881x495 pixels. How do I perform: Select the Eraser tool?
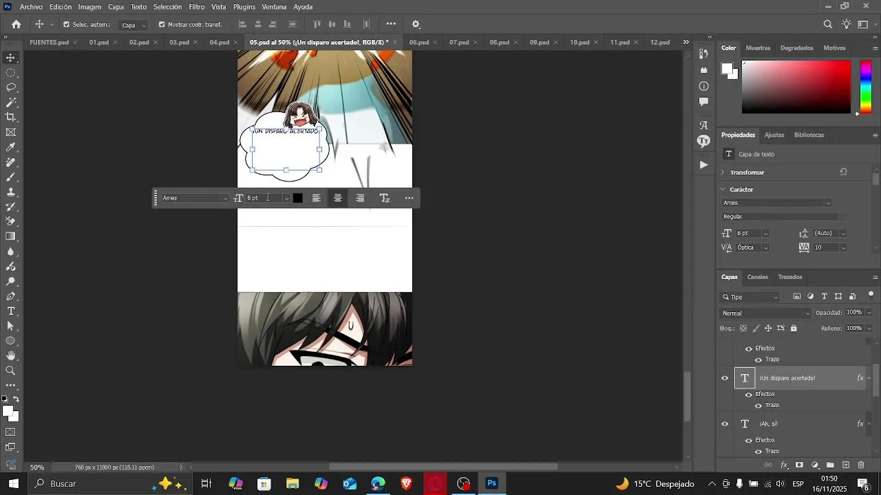coord(11,221)
